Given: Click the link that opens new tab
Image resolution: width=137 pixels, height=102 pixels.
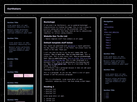Looking at the screenshot, I should point(67,59).
